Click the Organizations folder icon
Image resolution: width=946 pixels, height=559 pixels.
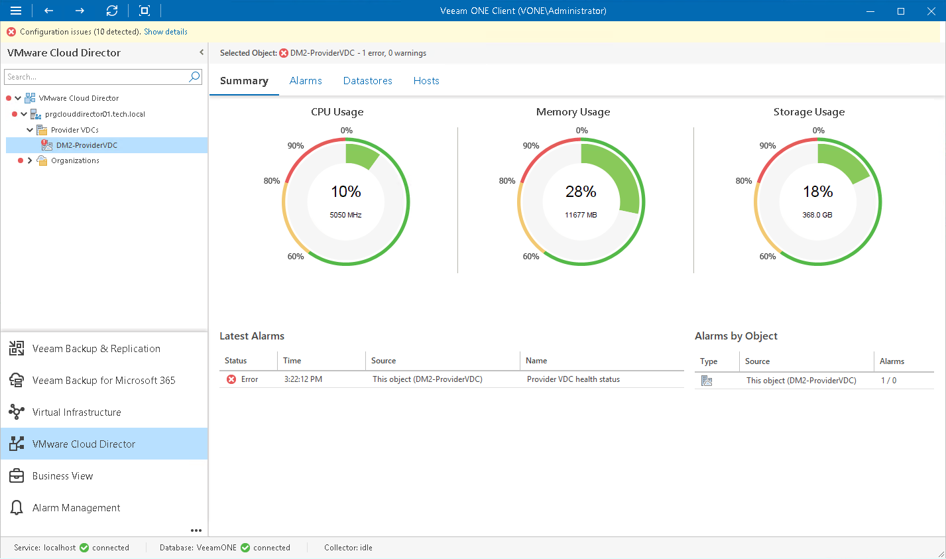pos(42,160)
